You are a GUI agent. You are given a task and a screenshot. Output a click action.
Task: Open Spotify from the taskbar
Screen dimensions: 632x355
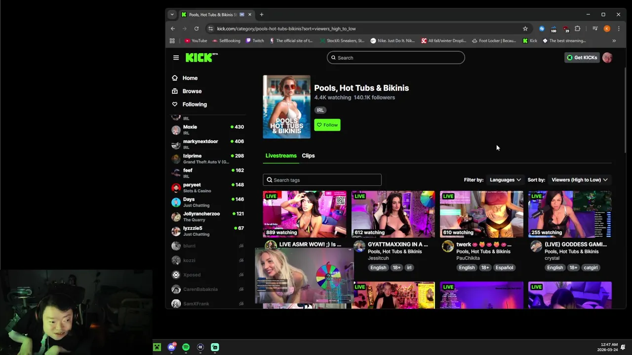click(186, 347)
